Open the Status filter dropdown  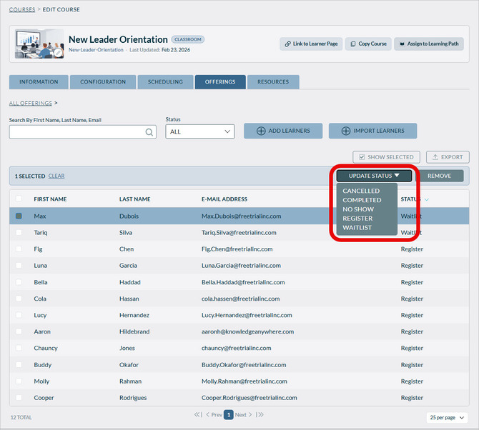200,131
